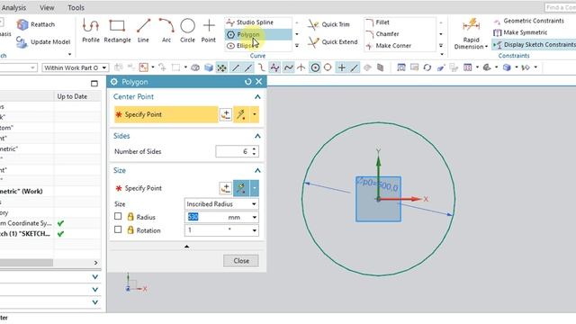Image resolution: width=576 pixels, height=324 pixels.
Task: Select the Rectangle sketch tool
Action: pos(117,31)
